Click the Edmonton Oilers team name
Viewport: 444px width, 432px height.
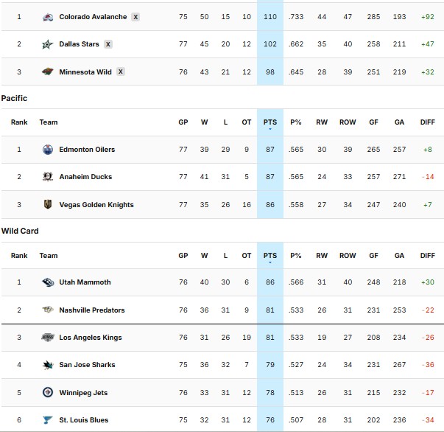click(87, 150)
